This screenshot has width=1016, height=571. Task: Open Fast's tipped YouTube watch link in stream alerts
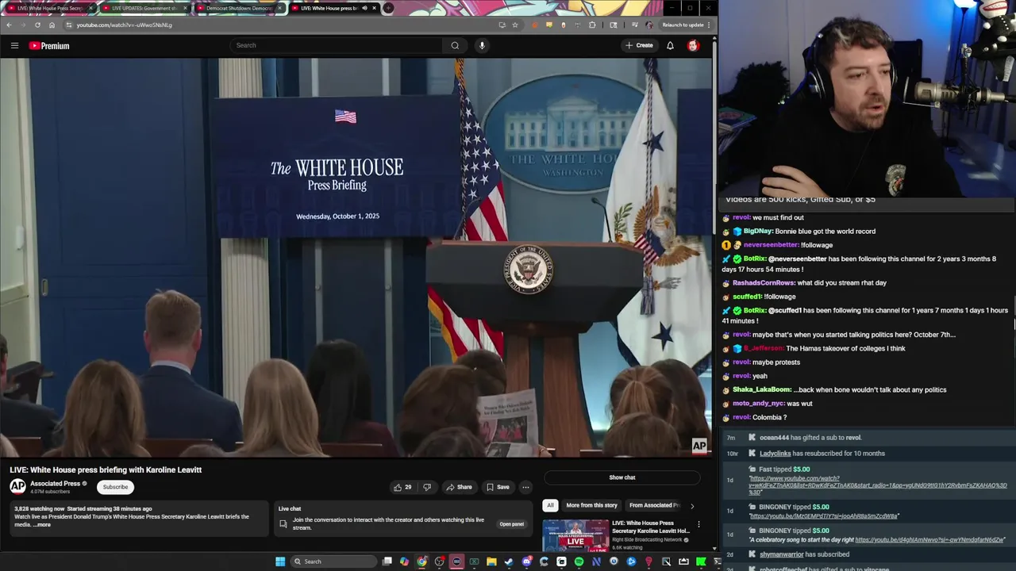click(878, 485)
